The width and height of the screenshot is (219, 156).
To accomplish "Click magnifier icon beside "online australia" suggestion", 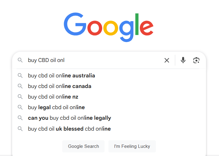I will [20, 76].
